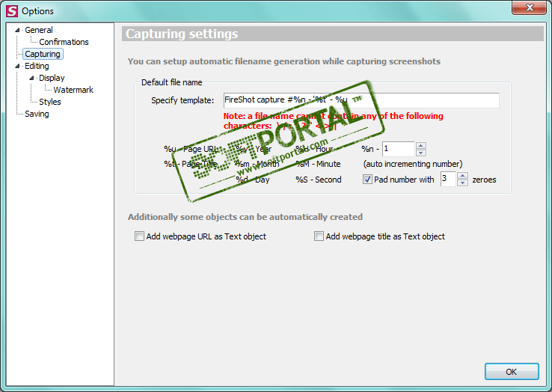Viewport: 552px width, 392px height.
Task: Open the Saving settings page
Action: pos(37,114)
